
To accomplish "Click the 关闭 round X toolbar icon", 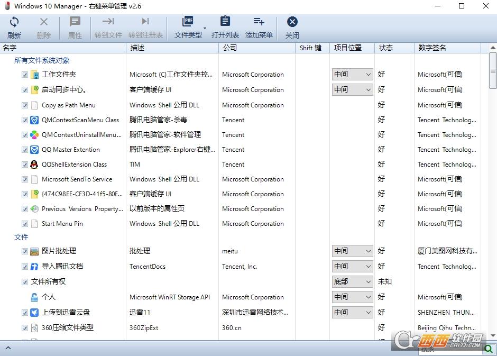I will (x=292, y=22).
